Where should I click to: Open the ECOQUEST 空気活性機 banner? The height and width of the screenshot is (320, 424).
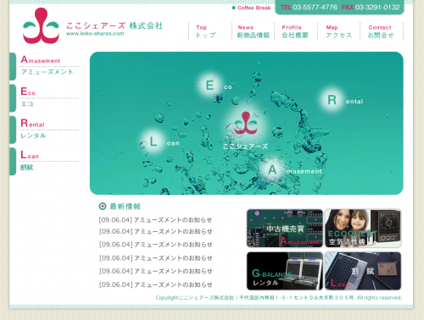363,228
